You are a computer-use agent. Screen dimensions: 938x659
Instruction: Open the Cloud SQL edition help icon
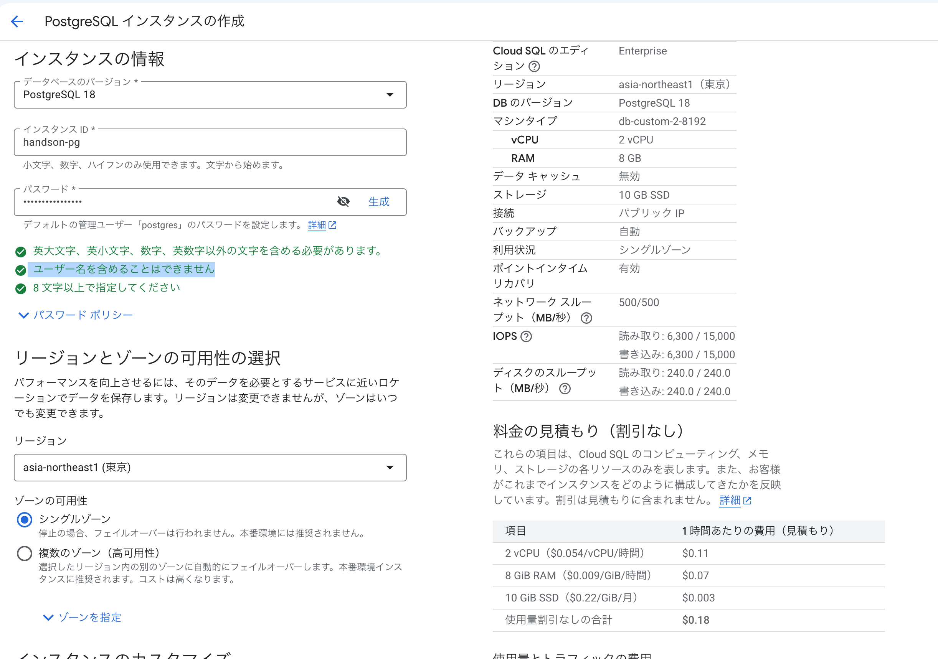click(x=534, y=66)
